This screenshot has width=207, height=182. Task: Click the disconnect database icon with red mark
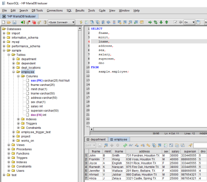[29, 22]
